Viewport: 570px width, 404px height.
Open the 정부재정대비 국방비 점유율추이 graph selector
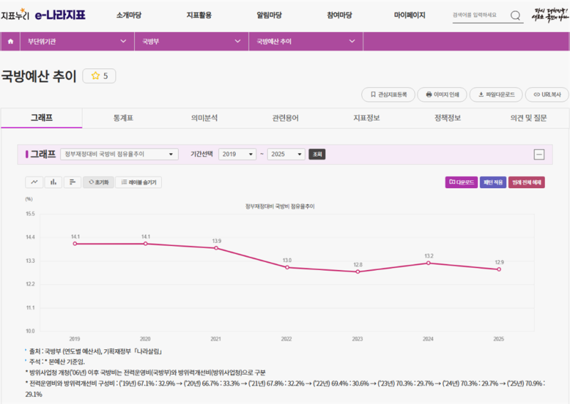119,154
